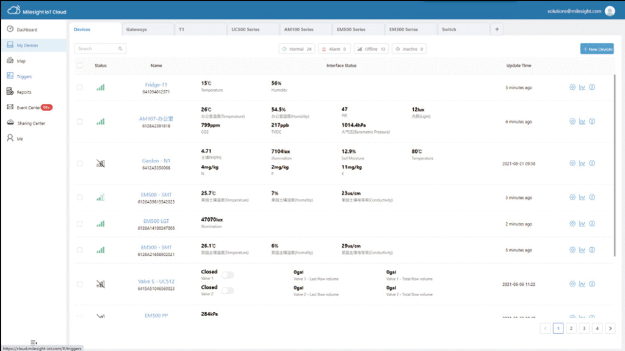Toggle the select-all header checkbox
This screenshot has width=625, height=351.
click(x=80, y=65)
